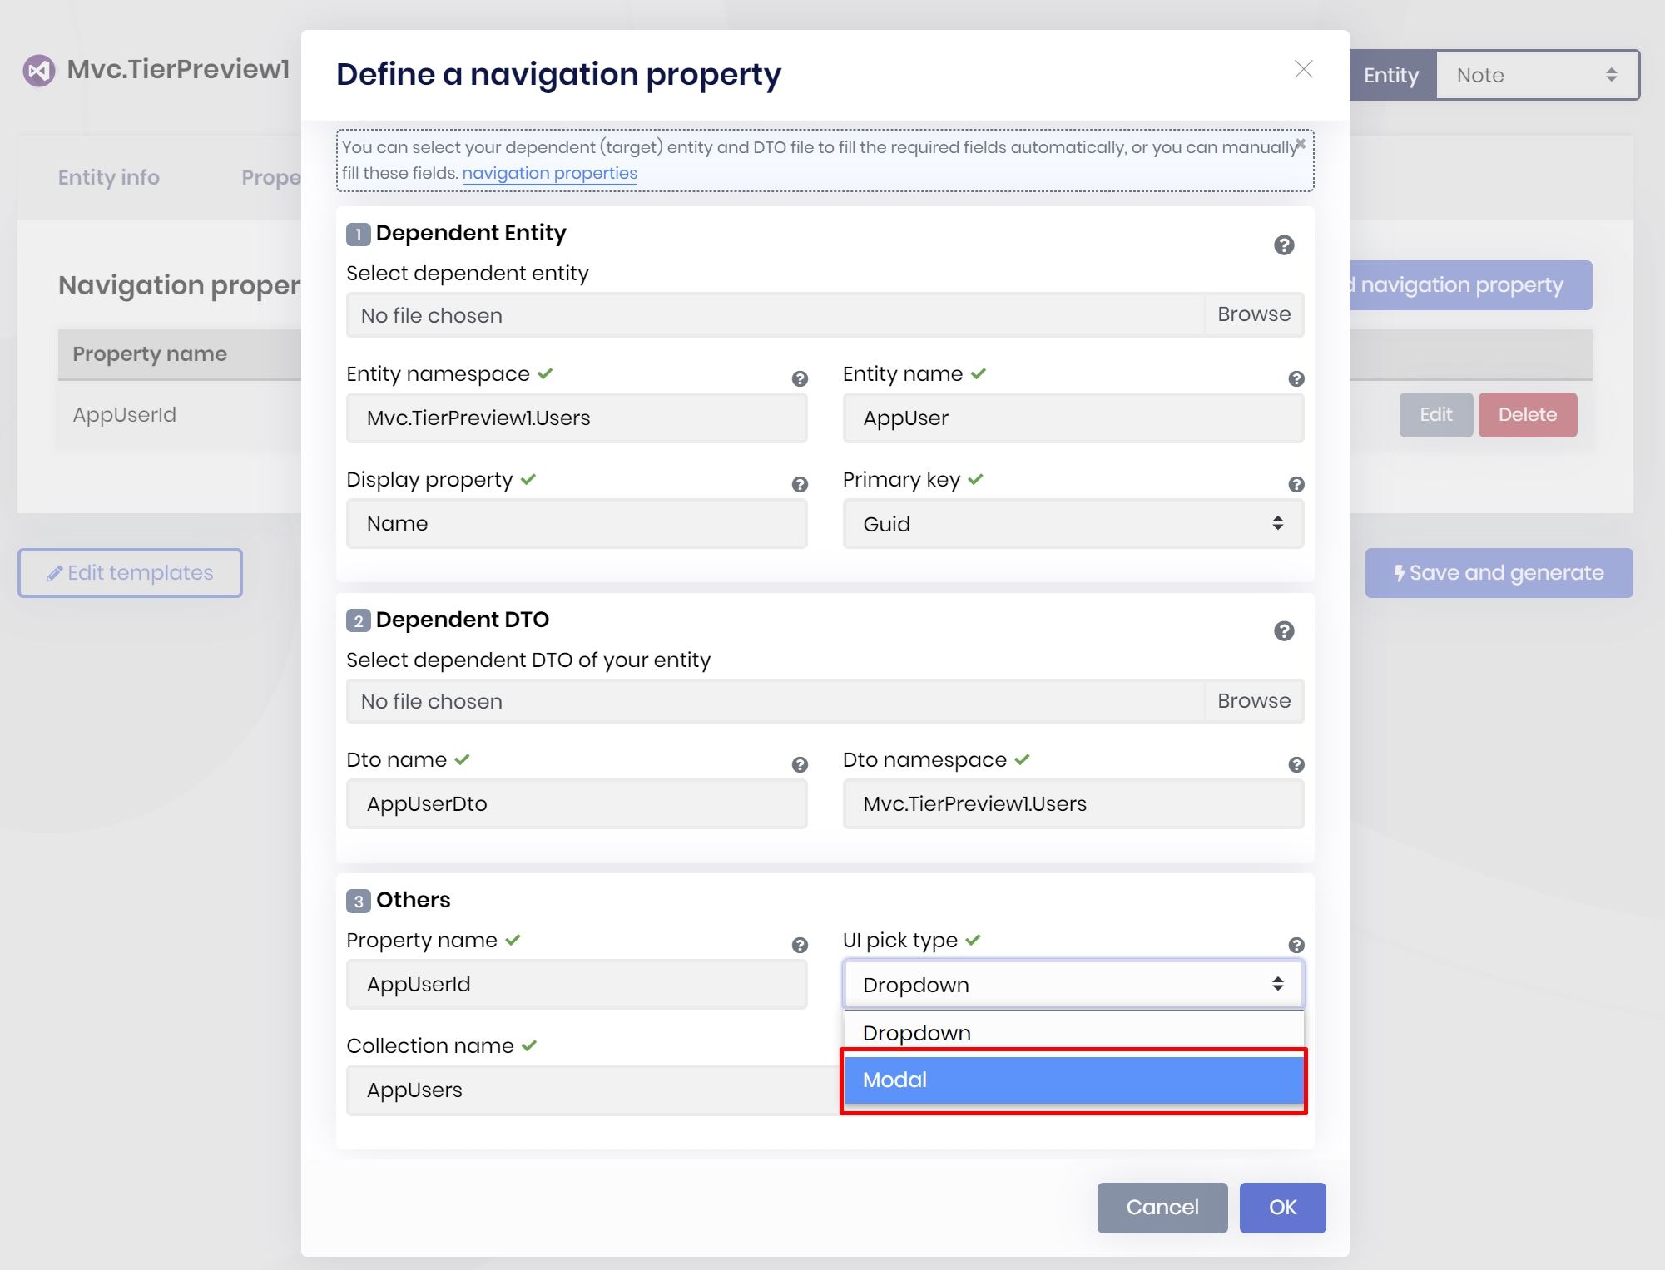Click help icon beside Display property
Viewport: 1665px width, 1270px height.
point(799,485)
